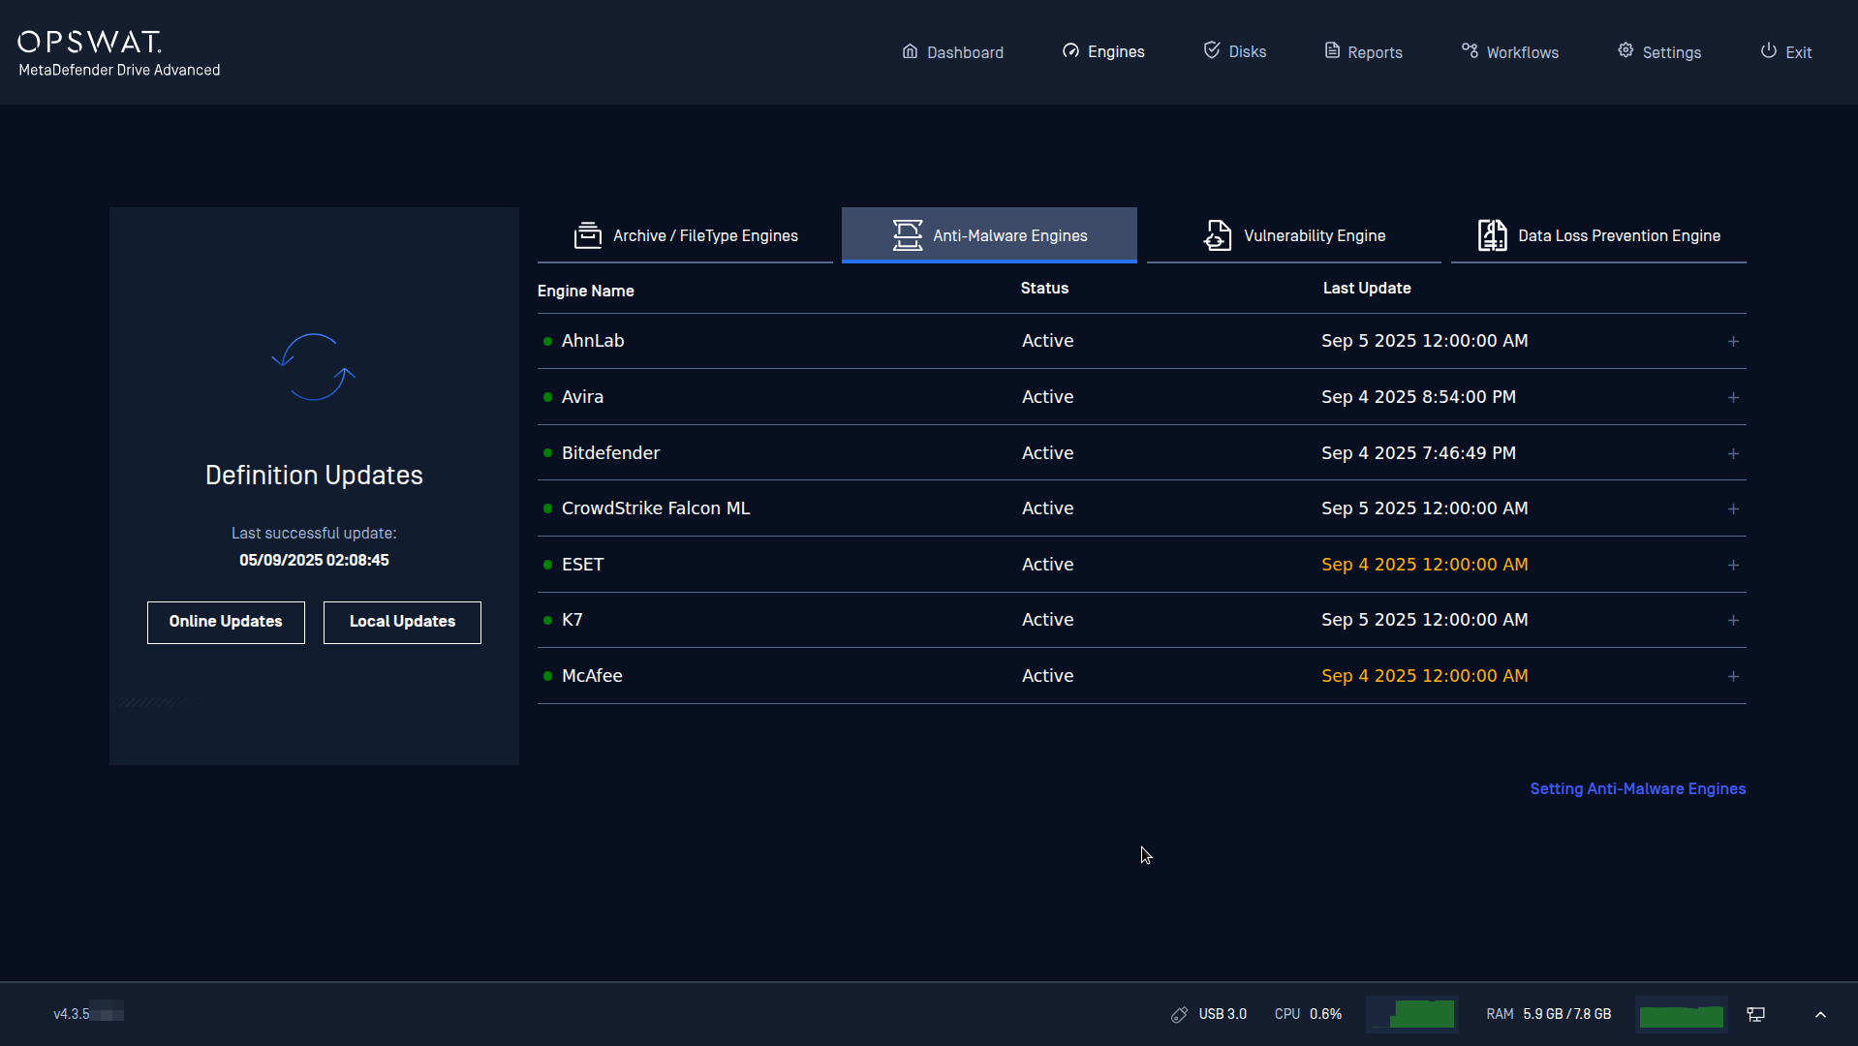Click the CPU usage graph
This screenshot has height=1046, width=1858.
click(x=1412, y=1014)
